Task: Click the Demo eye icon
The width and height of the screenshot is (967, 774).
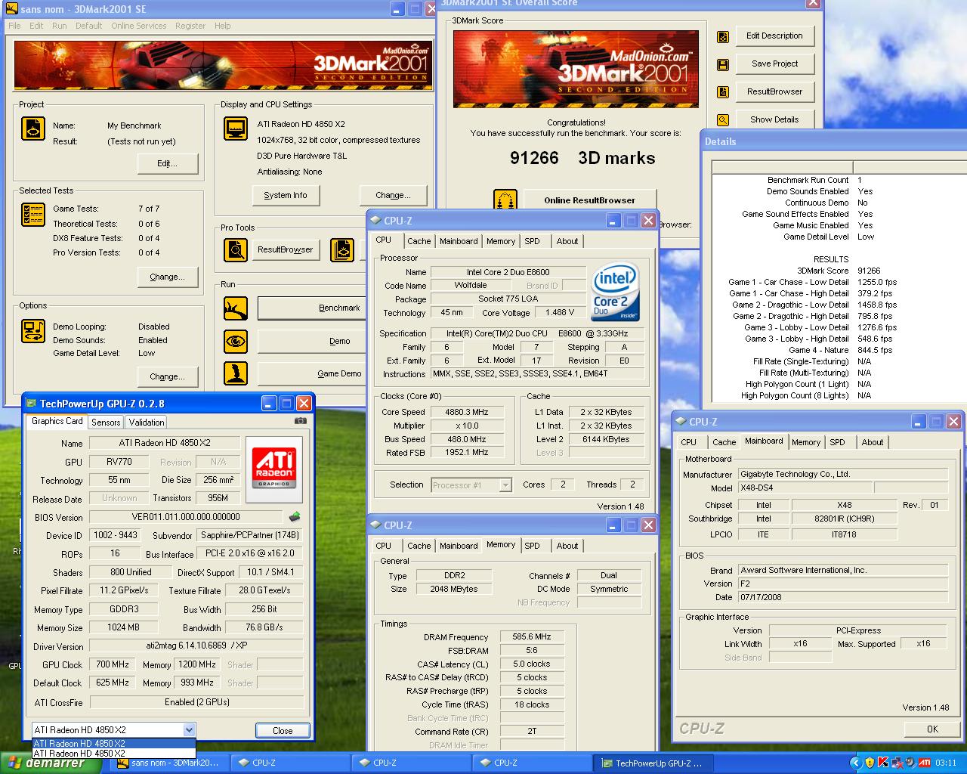Action: point(236,341)
